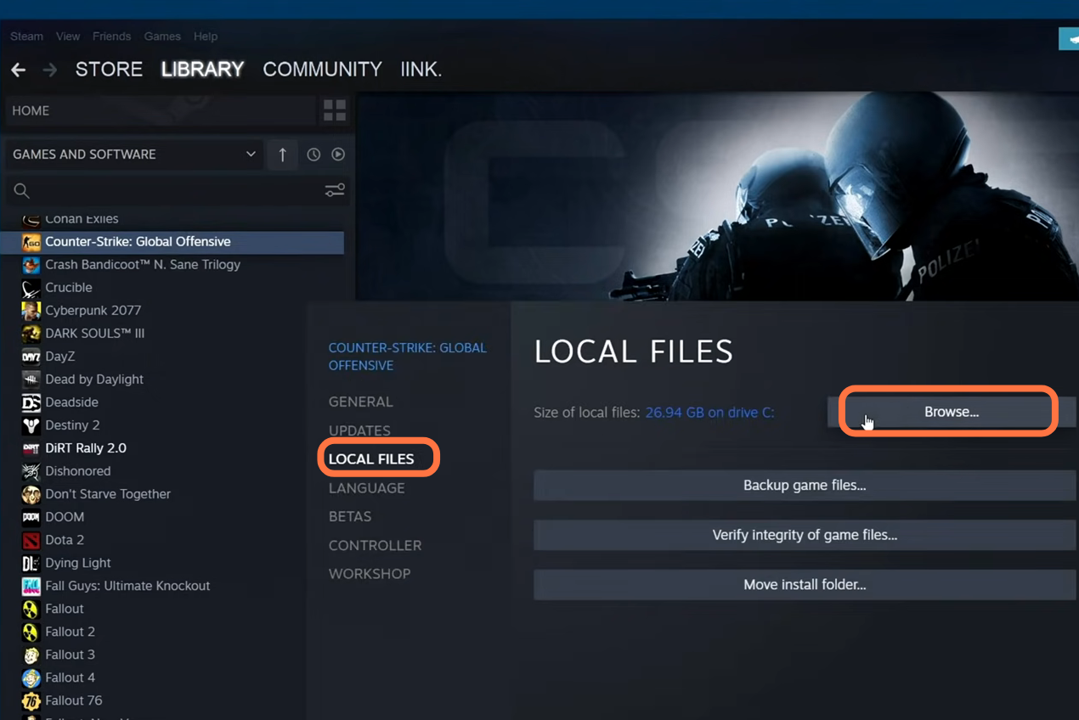Image resolution: width=1079 pixels, height=720 pixels.
Task: Open the Games and Software dropdown
Action: (x=133, y=155)
